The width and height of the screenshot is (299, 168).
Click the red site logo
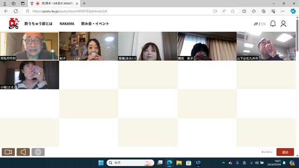[14, 23]
